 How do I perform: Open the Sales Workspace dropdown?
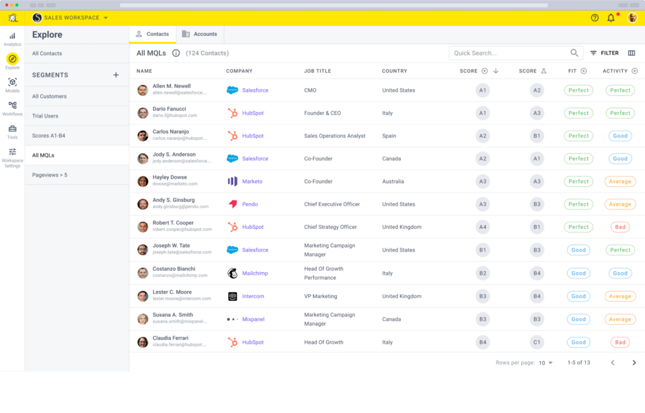(71, 18)
